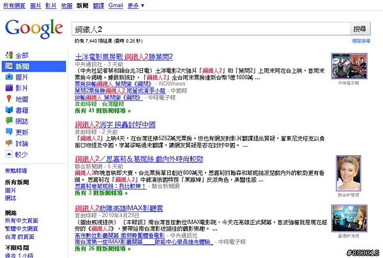Show 所有 3 則新聞報導
Image resolution: width=383 pixels, height=258 pixels.
click(x=101, y=193)
